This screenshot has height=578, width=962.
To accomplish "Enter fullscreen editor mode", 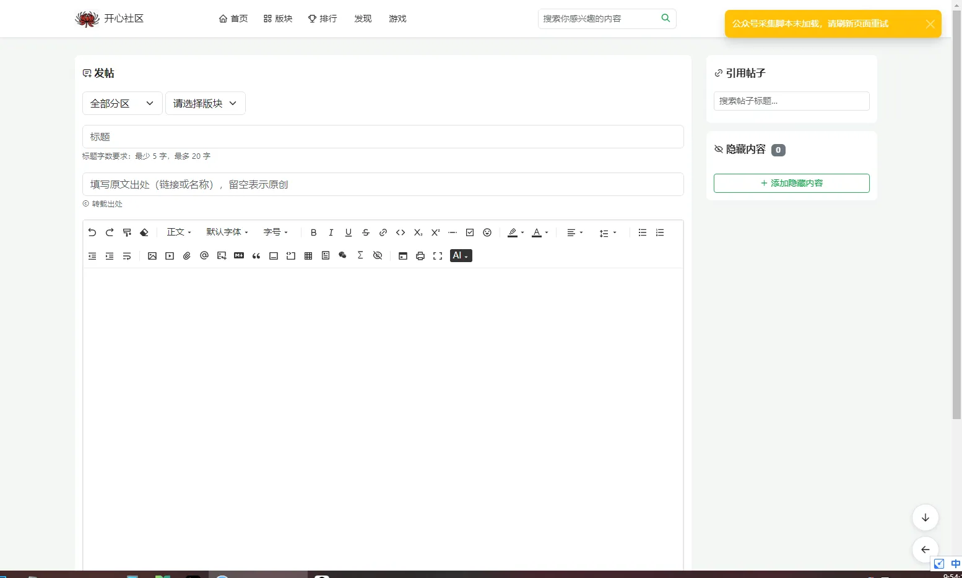I will pos(438,256).
